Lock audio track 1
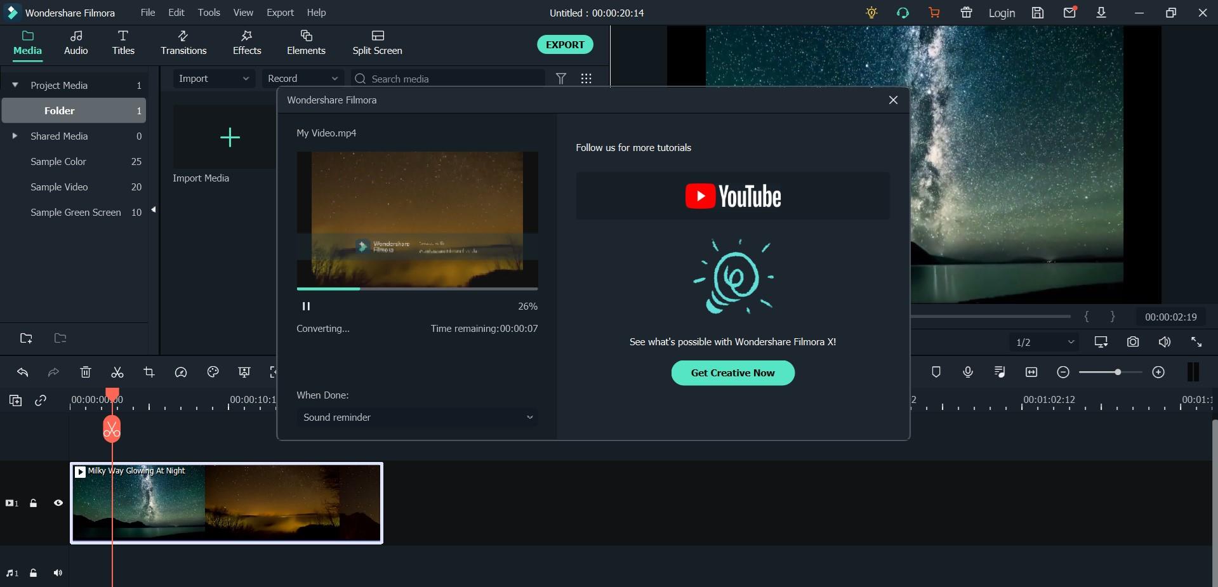 click(34, 573)
